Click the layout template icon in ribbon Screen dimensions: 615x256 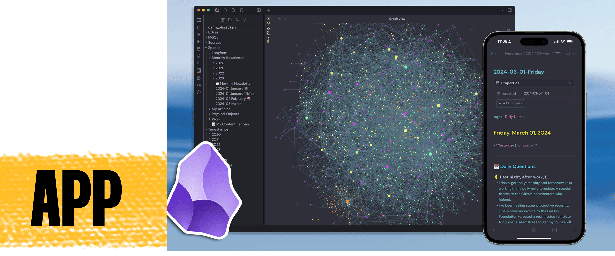pyautogui.click(x=199, y=78)
